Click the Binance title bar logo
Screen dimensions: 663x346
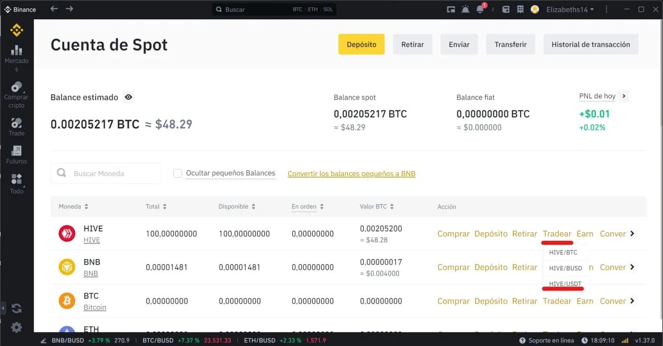8,9
